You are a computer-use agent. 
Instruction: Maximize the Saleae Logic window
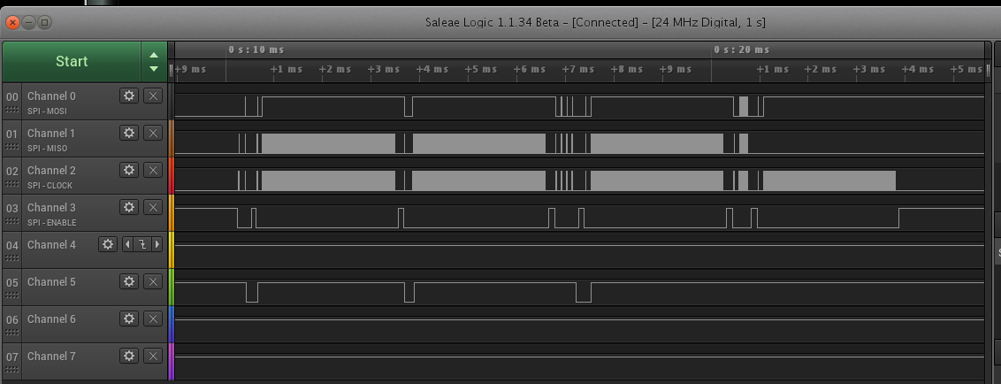[x=45, y=22]
